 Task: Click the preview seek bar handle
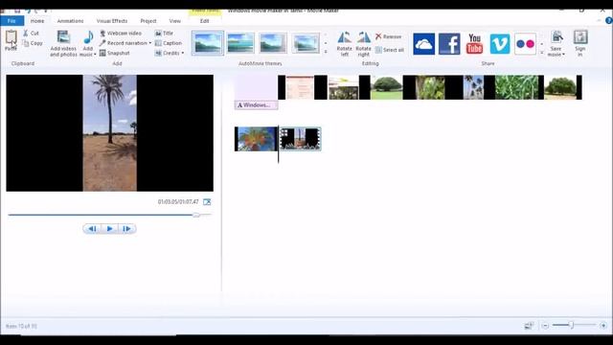(x=196, y=215)
